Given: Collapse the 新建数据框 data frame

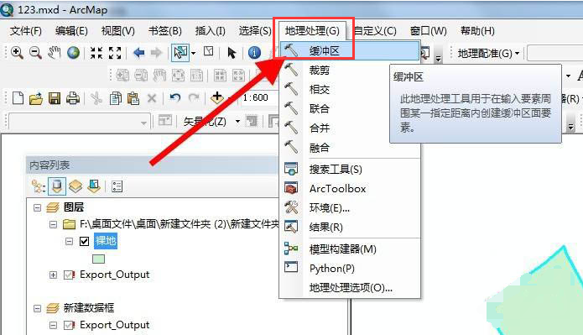Looking at the screenshot, I should [37, 308].
